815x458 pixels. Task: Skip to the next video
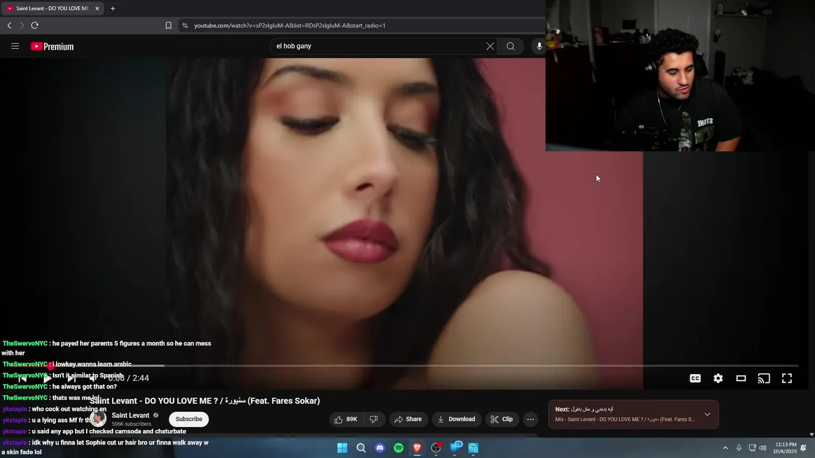tap(71, 378)
